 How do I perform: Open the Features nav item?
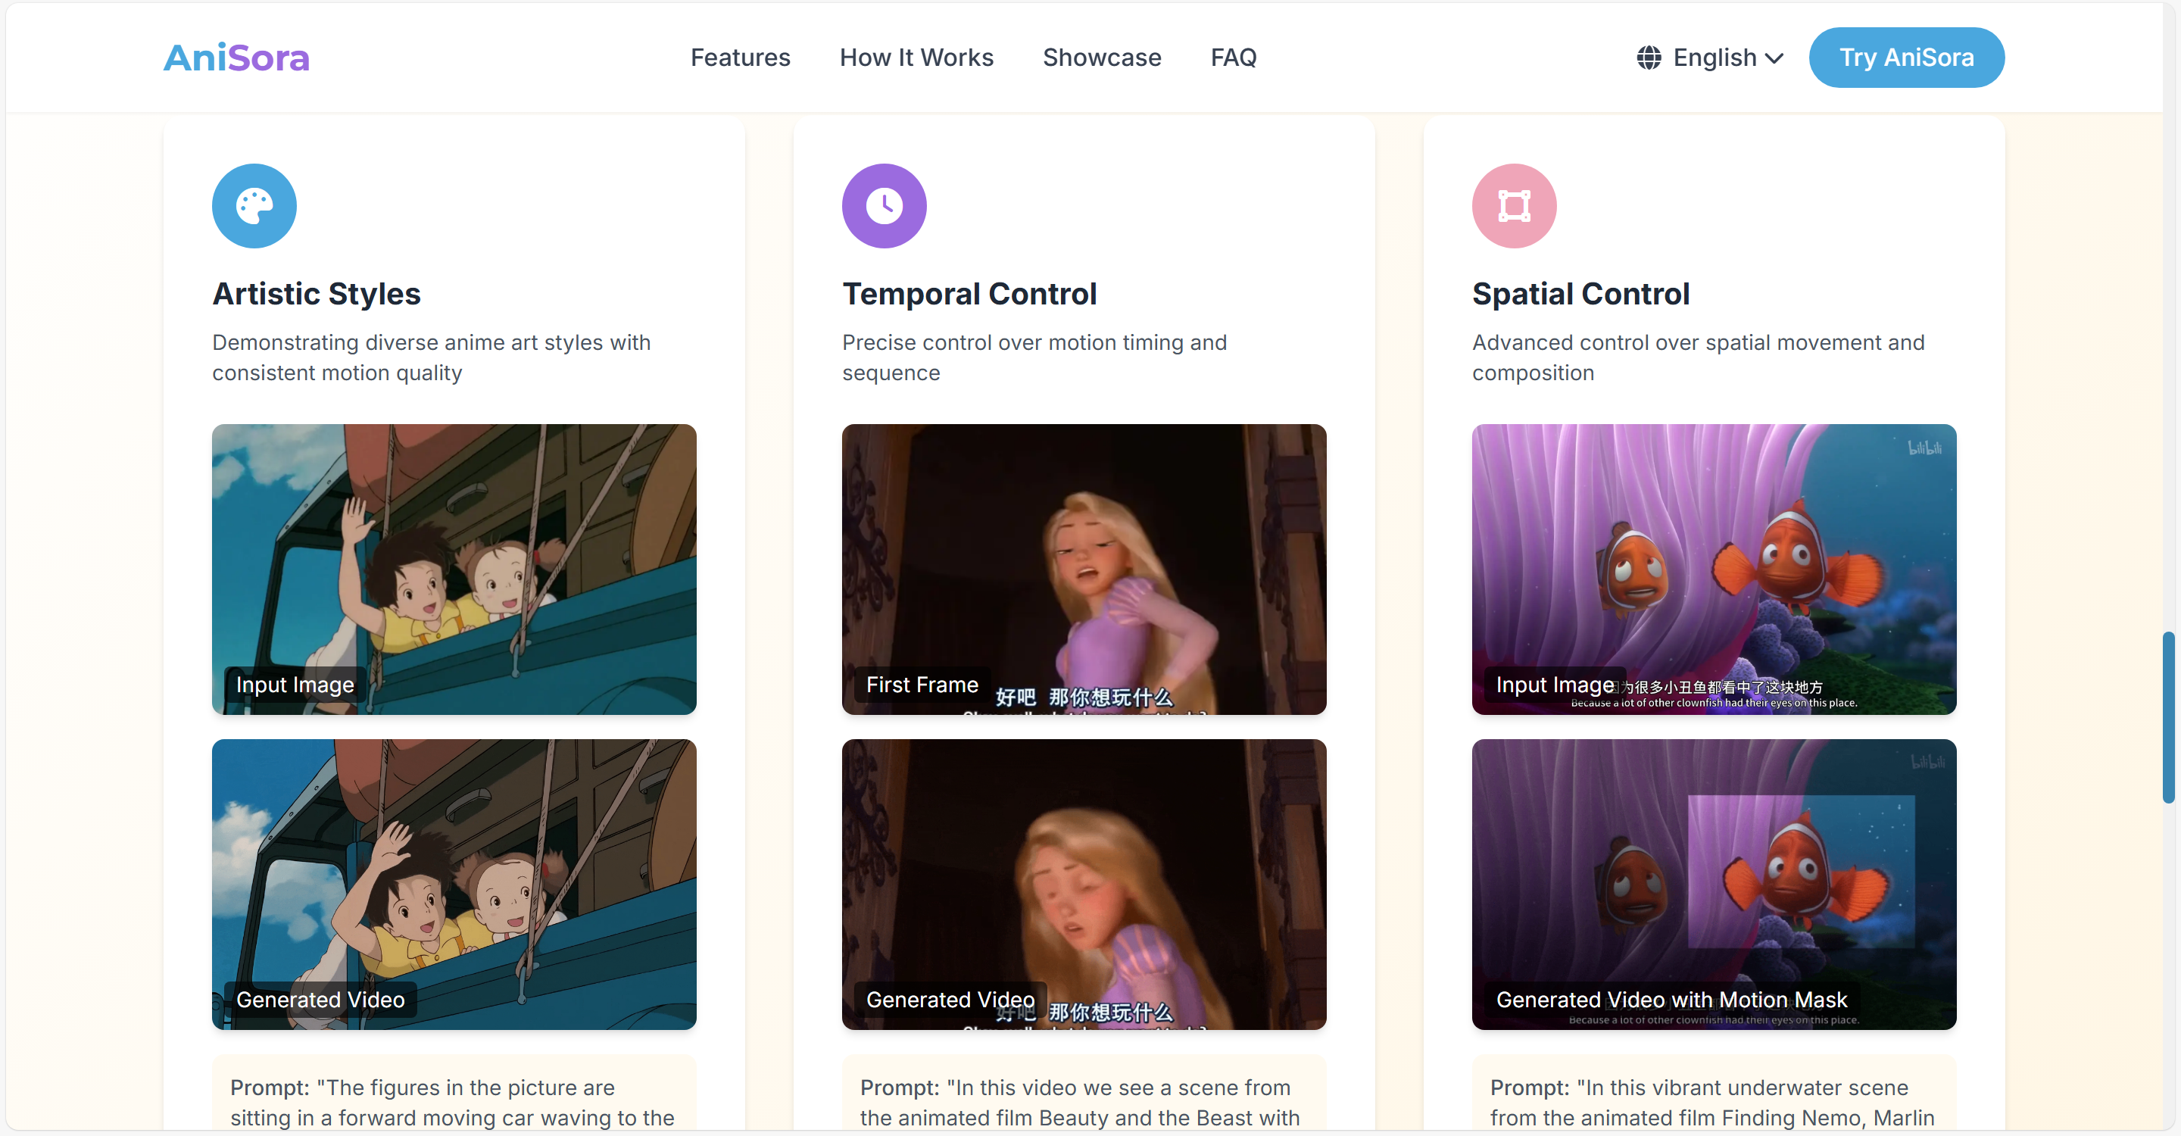pos(740,58)
